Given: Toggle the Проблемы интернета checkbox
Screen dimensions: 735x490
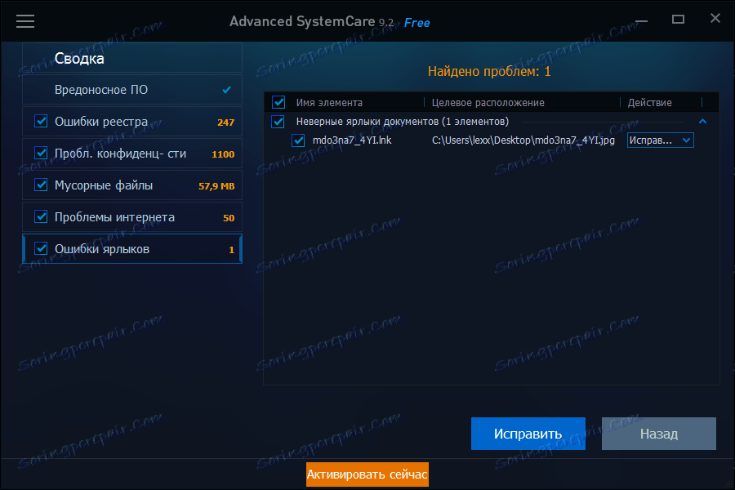Looking at the screenshot, I should [42, 217].
